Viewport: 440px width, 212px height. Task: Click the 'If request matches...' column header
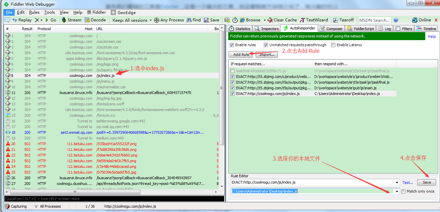(x=271, y=64)
